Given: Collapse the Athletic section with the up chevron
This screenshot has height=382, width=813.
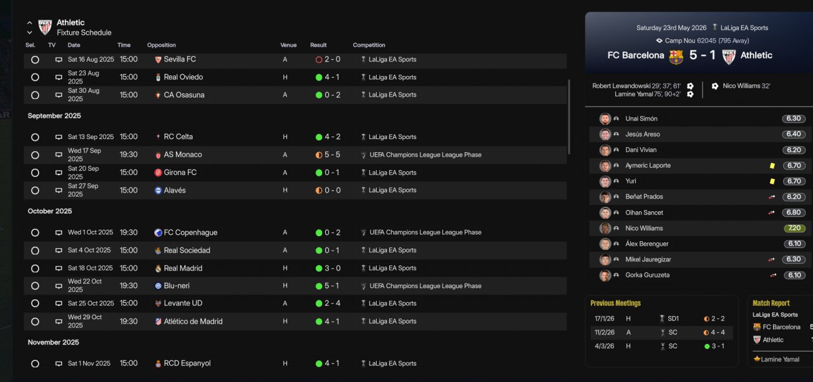Looking at the screenshot, I should 29,23.
